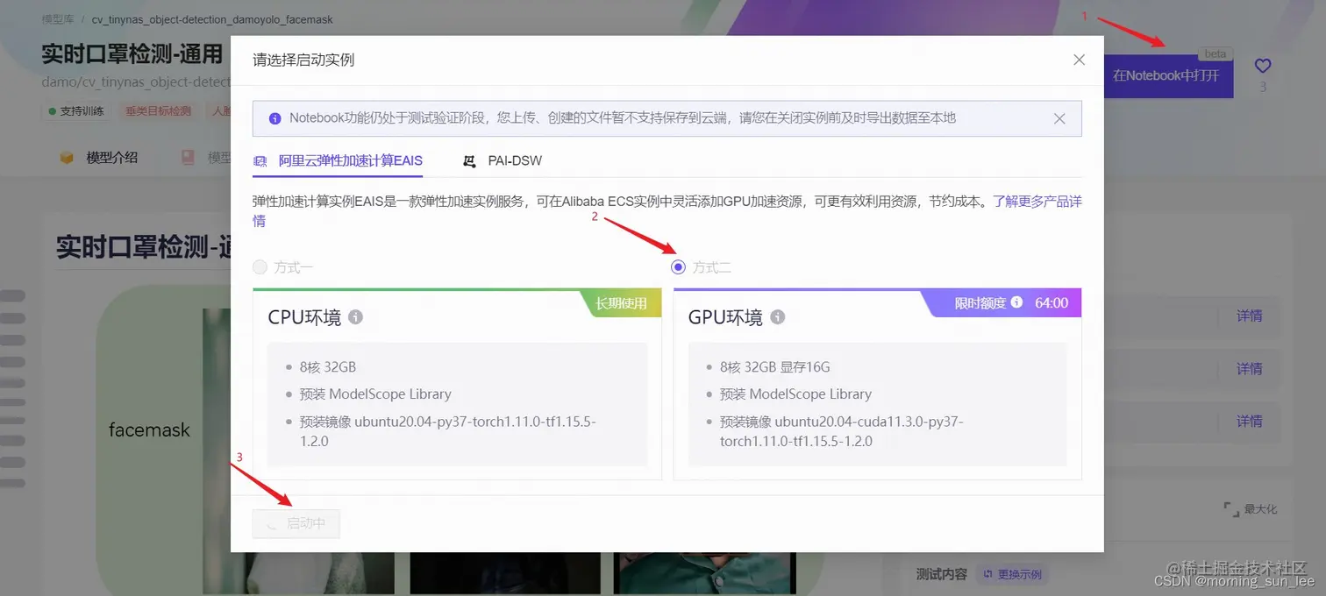This screenshot has width=1326, height=596.
Task: Click the heart favorite icon
Action: (1262, 66)
